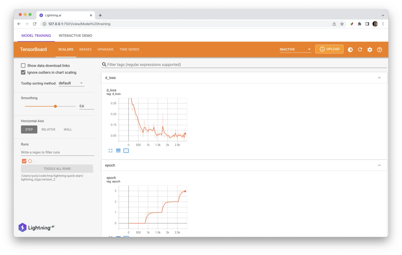Collapse the epoch section
Screen dimensions: 402x255
[379, 165]
